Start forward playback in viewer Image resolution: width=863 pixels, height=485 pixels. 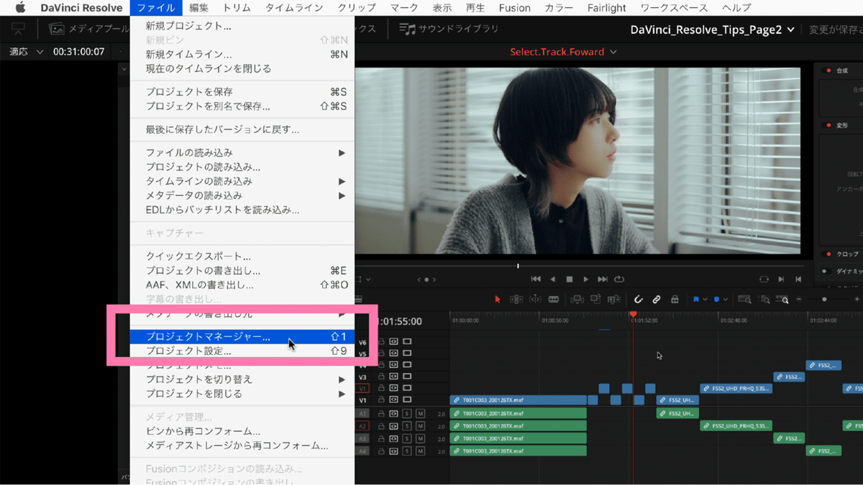[x=586, y=279]
